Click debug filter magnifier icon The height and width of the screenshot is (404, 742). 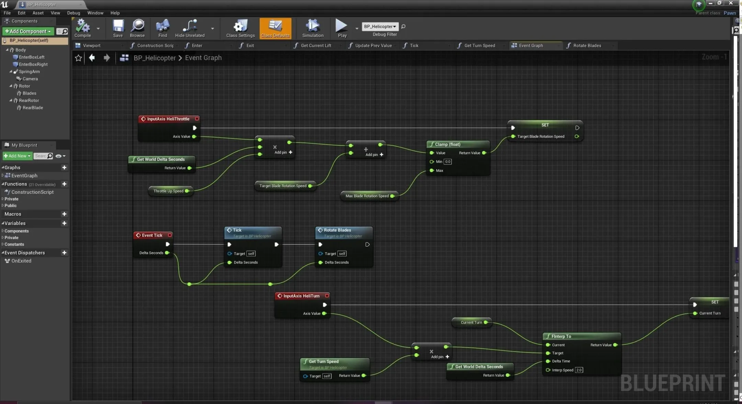(403, 26)
